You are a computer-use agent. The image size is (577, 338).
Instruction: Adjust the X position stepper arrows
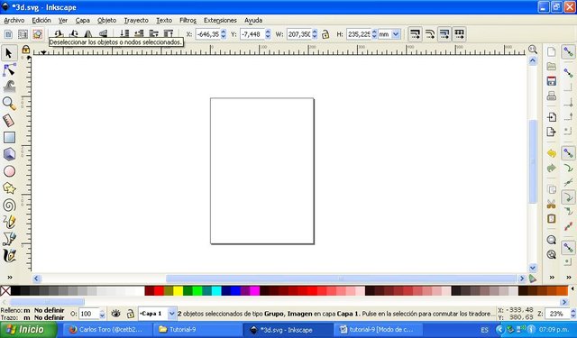223,34
